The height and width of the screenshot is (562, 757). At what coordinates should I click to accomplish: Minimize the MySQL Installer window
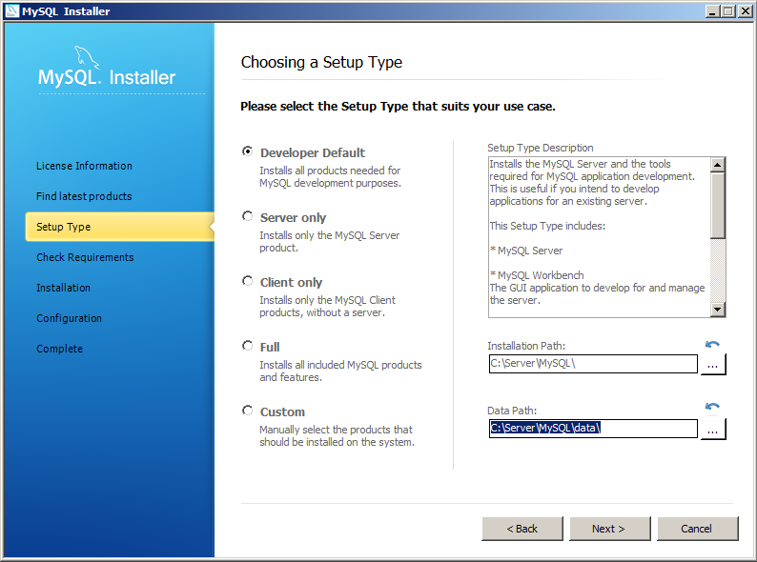(x=712, y=11)
